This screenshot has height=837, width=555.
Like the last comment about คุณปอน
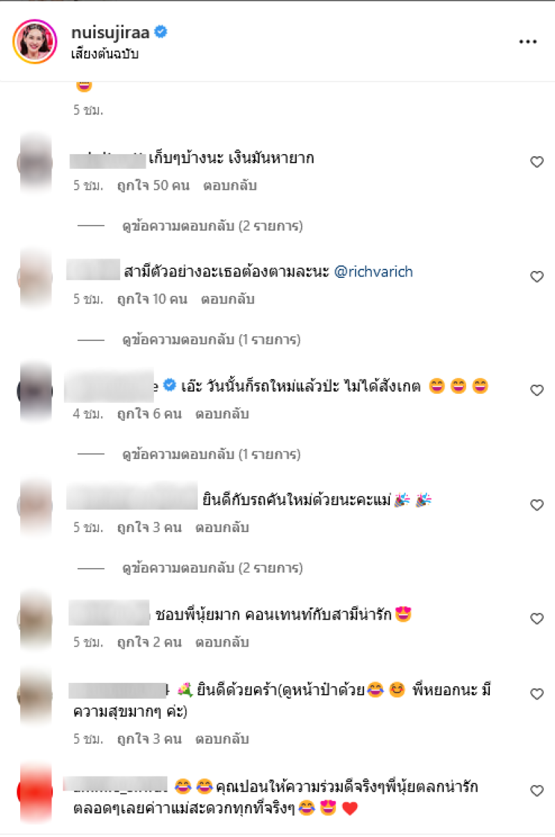click(x=536, y=790)
